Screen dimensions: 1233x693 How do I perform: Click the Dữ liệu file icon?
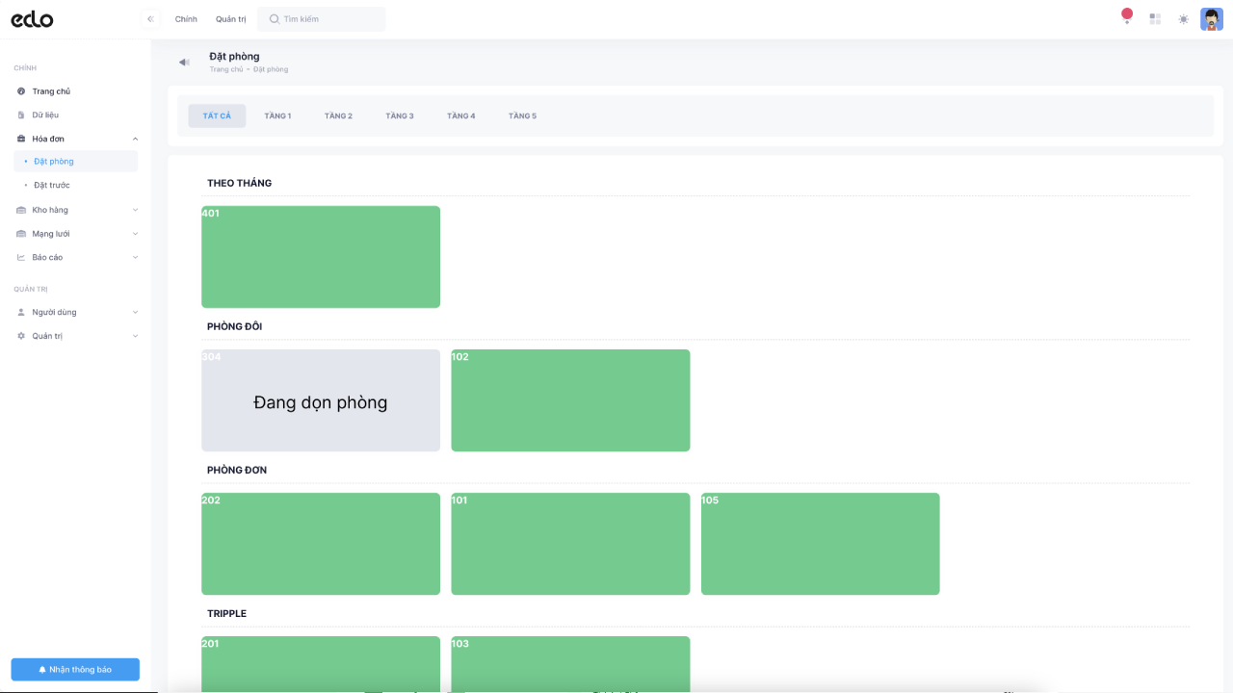[21, 115]
